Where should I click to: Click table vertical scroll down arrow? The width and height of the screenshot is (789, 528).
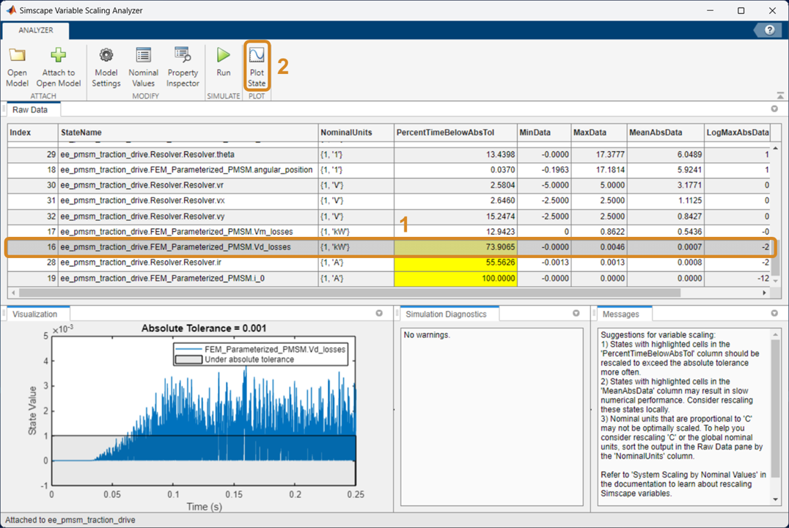[775, 281]
